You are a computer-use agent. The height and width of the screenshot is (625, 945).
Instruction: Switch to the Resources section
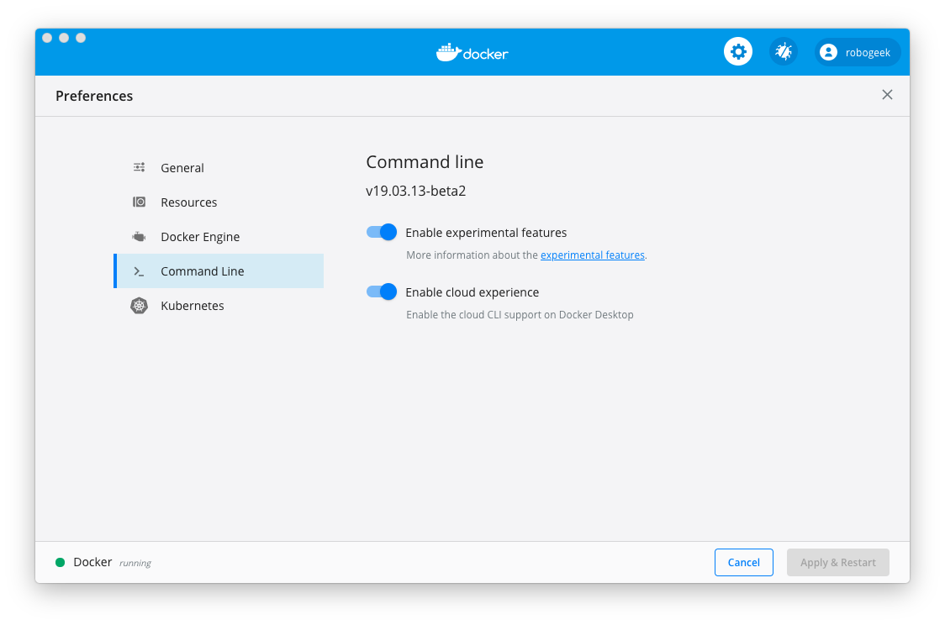click(219, 202)
